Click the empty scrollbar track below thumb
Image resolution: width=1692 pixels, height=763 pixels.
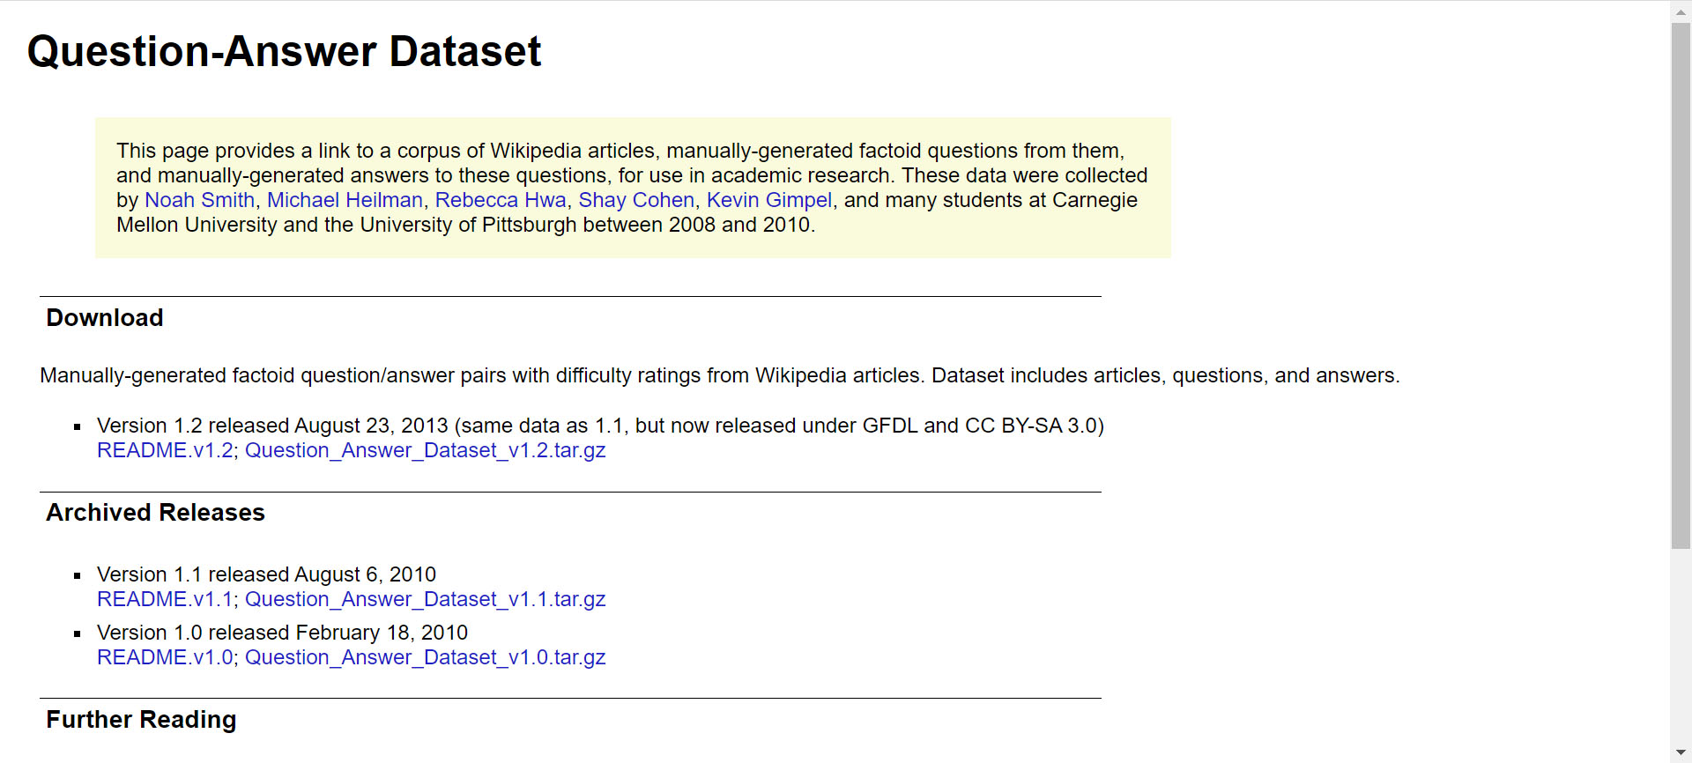pyautogui.click(x=1681, y=646)
